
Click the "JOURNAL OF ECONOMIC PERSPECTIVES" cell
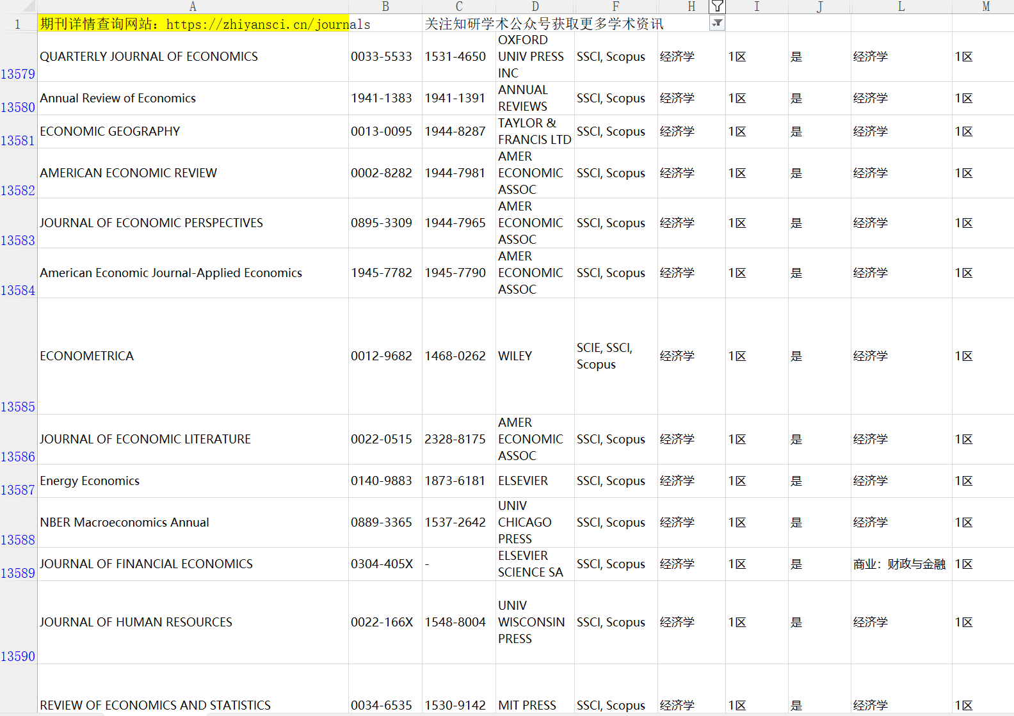[193, 223]
